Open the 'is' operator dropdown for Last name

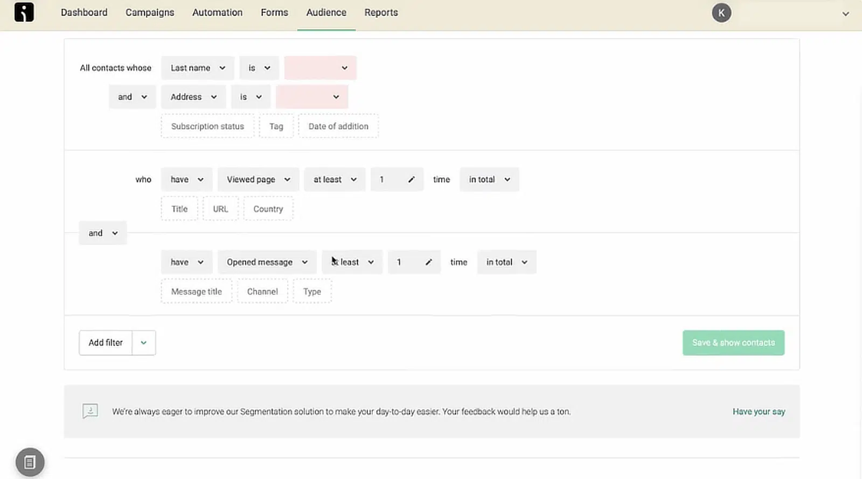click(x=259, y=68)
